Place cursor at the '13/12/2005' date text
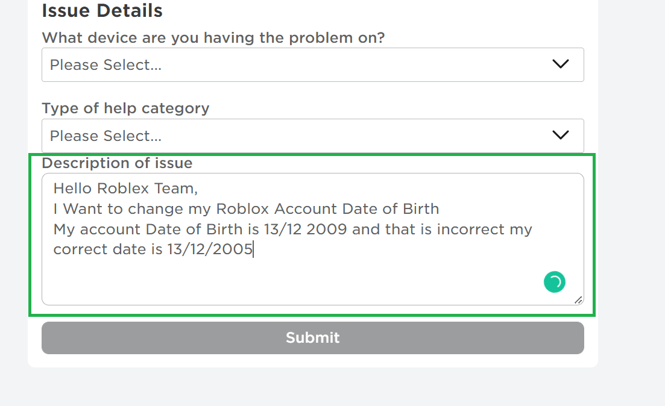665x406 pixels. click(210, 249)
